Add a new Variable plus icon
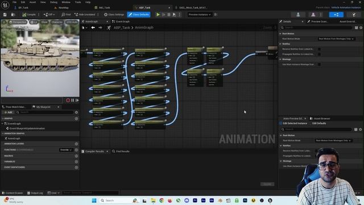This screenshot has height=205, width=364. 76,162
